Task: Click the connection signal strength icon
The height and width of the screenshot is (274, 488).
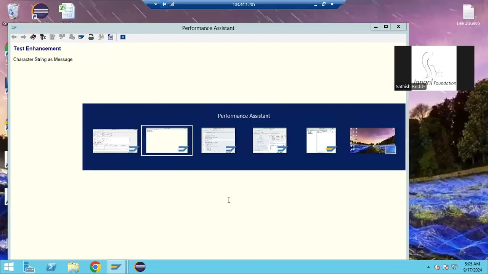Action: (172, 4)
